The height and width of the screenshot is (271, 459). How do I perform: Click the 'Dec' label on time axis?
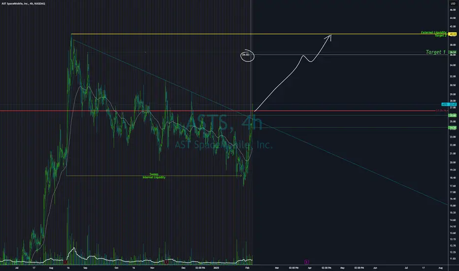[x=184, y=268]
